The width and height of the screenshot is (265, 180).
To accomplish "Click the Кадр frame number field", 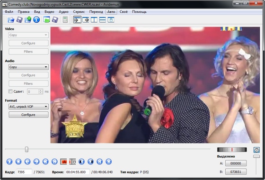I will 24,172.
